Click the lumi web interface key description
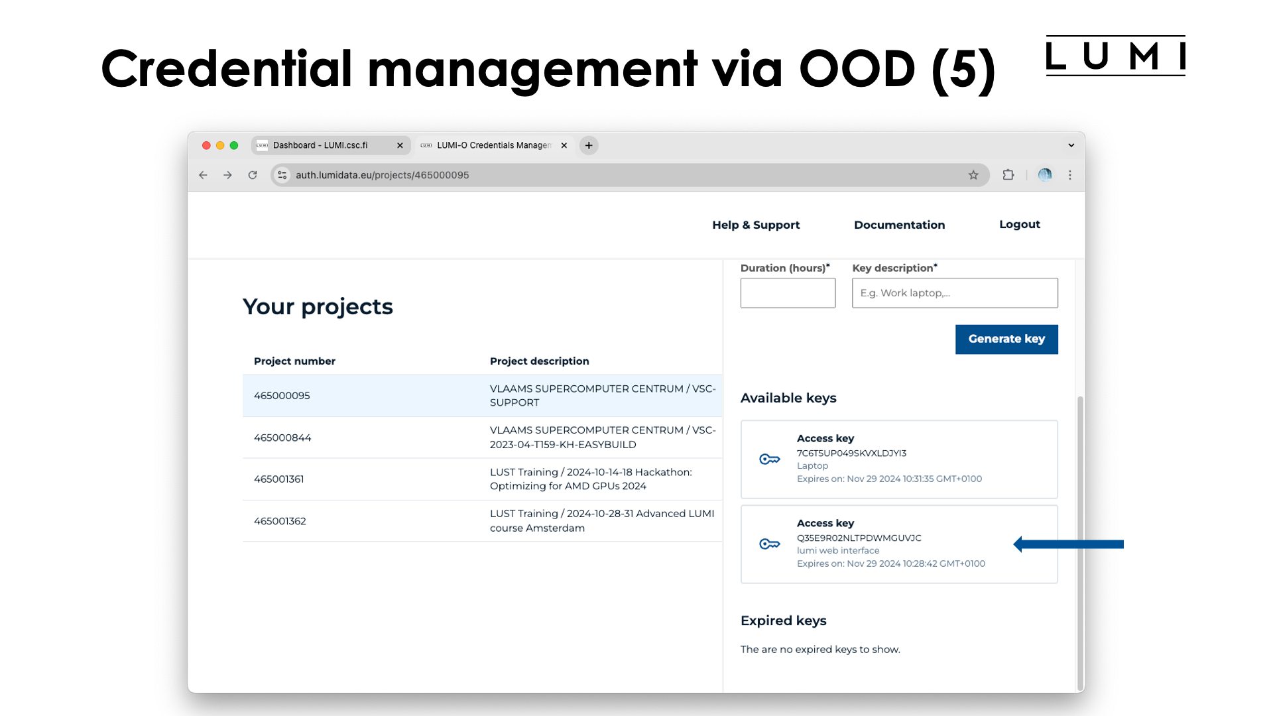This screenshot has width=1273, height=716. click(x=838, y=551)
